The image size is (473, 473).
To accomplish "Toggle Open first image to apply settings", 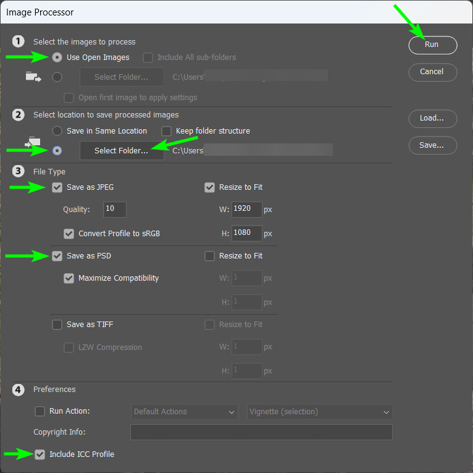I will [x=69, y=98].
